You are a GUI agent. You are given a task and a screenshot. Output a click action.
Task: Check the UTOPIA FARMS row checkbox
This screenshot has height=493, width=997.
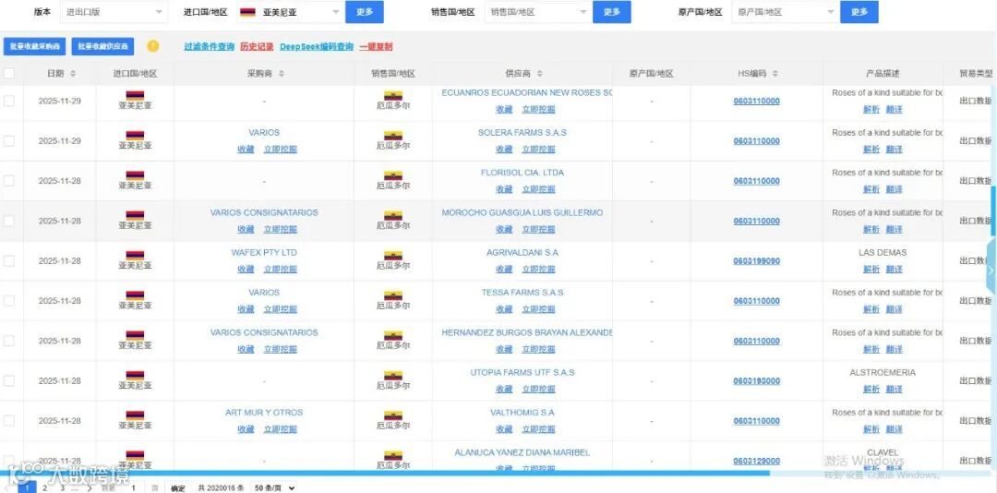coord(9,380)
